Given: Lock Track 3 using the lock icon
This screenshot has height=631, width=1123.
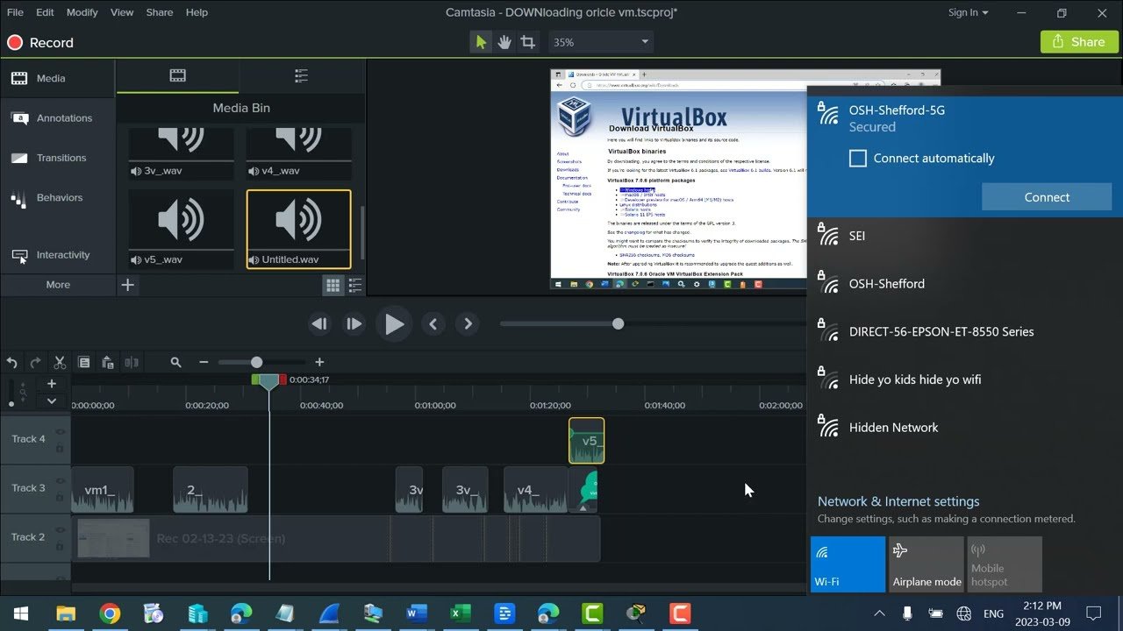Looking at the screenshot, I should click(x=61, y=497).
